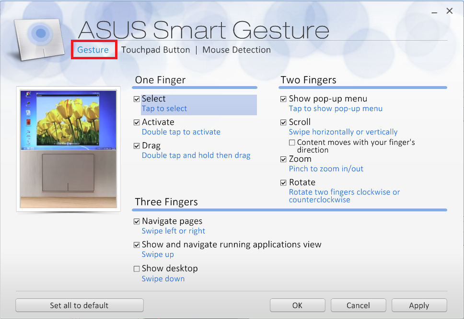Click the Cancel button
The image size is (464, 319).
click(359, 305)
